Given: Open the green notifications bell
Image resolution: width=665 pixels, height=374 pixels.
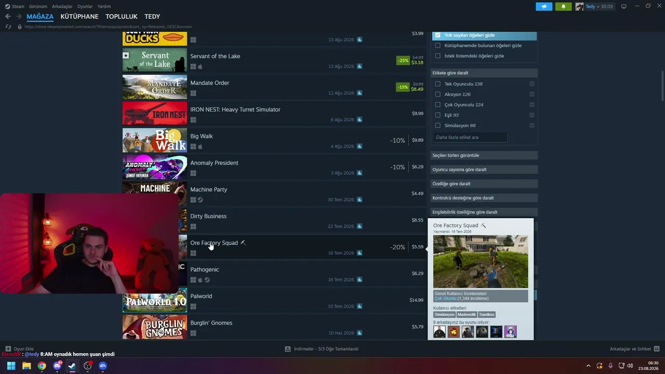Looking at the screenshot, I should point(563,7).
